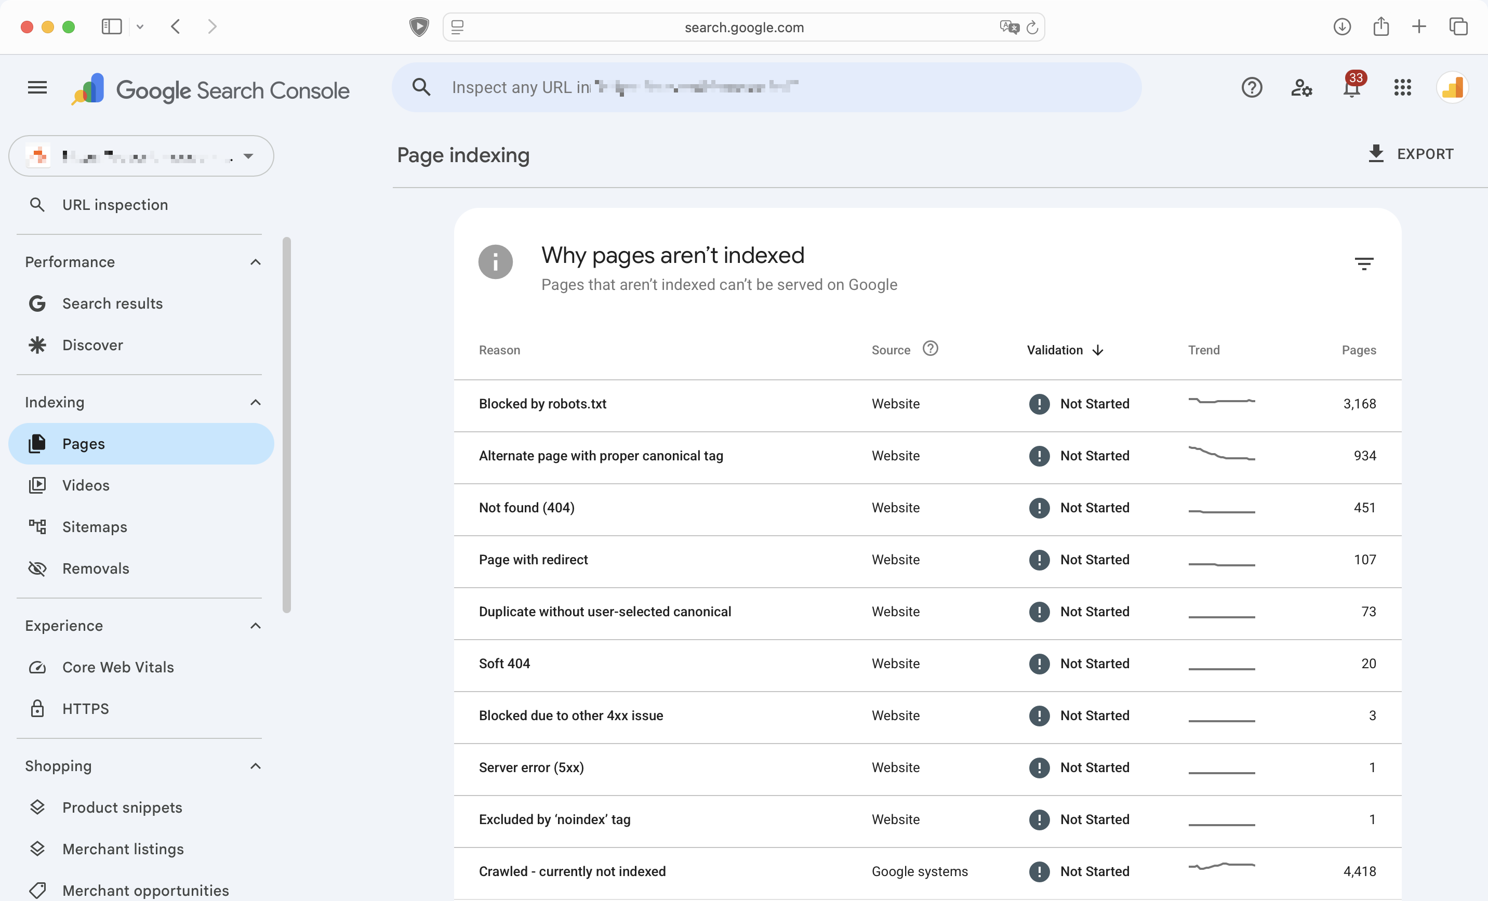Image resolution: width=1488 pixels, height=901 pixels.
Task: Open Safari downloads icon
Action: tap(1342, 27)
